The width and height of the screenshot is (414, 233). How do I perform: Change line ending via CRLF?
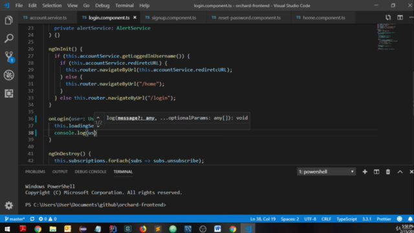(x=326, y=219)
